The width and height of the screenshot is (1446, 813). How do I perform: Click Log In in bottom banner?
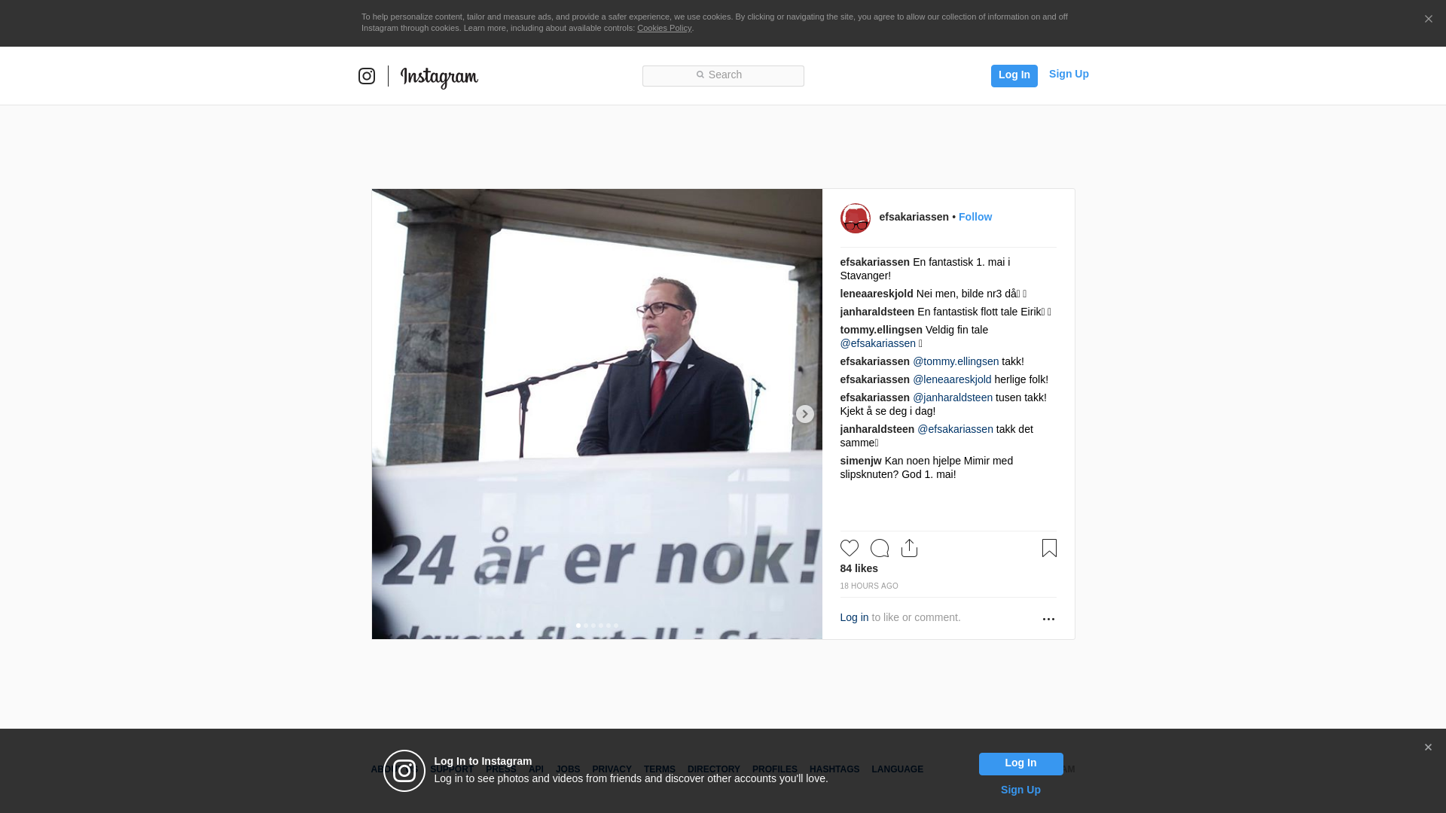1021,764
